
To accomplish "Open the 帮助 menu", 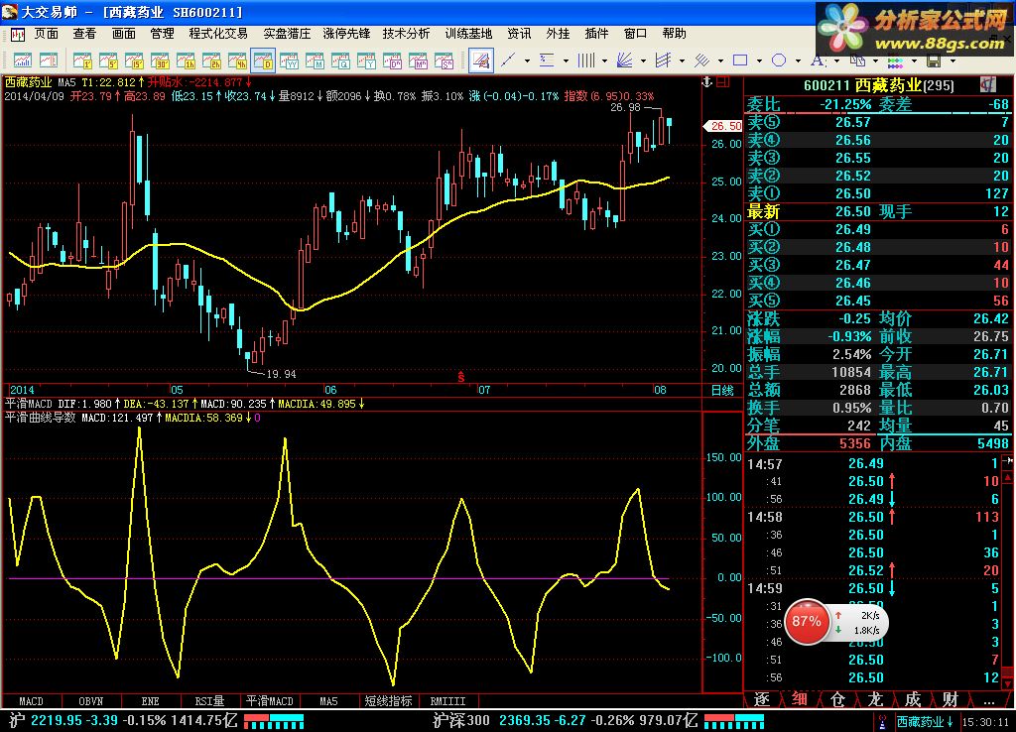I will point(674,33).
